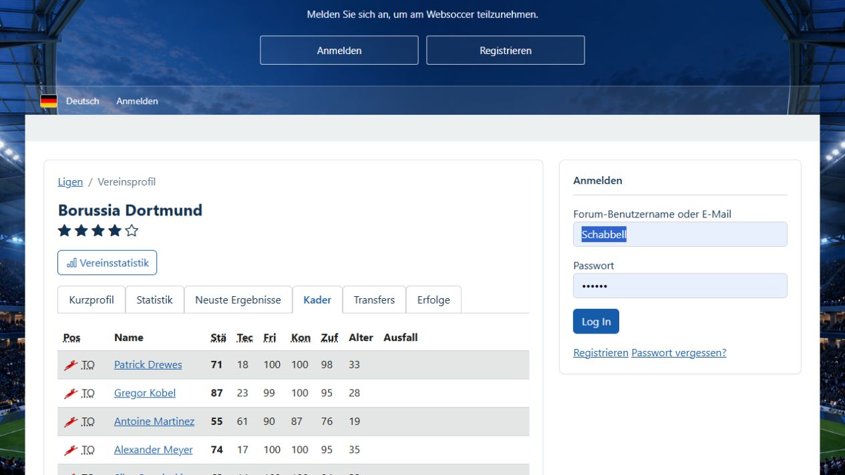
Task: Click the Name column header
Action: point(129,338)
